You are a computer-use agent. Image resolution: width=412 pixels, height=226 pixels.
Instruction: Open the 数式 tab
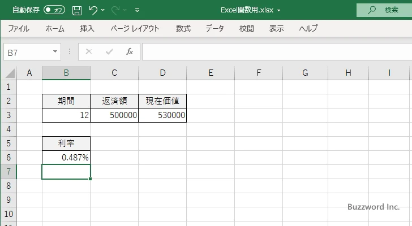point(183,28)
